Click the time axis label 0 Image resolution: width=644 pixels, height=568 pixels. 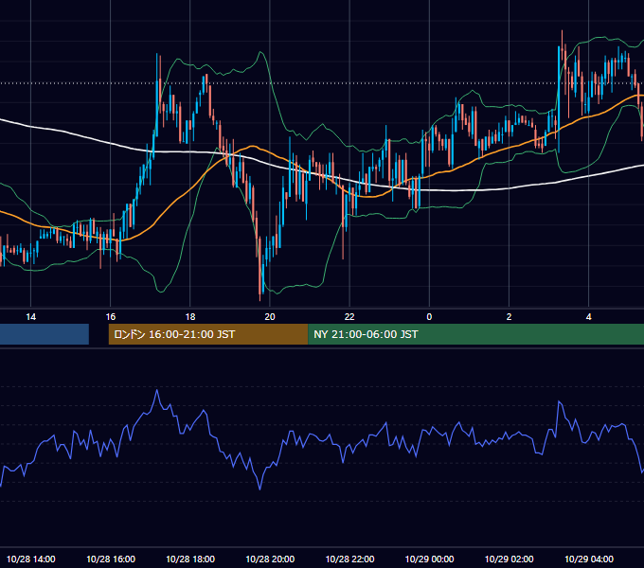click(429, 317)
